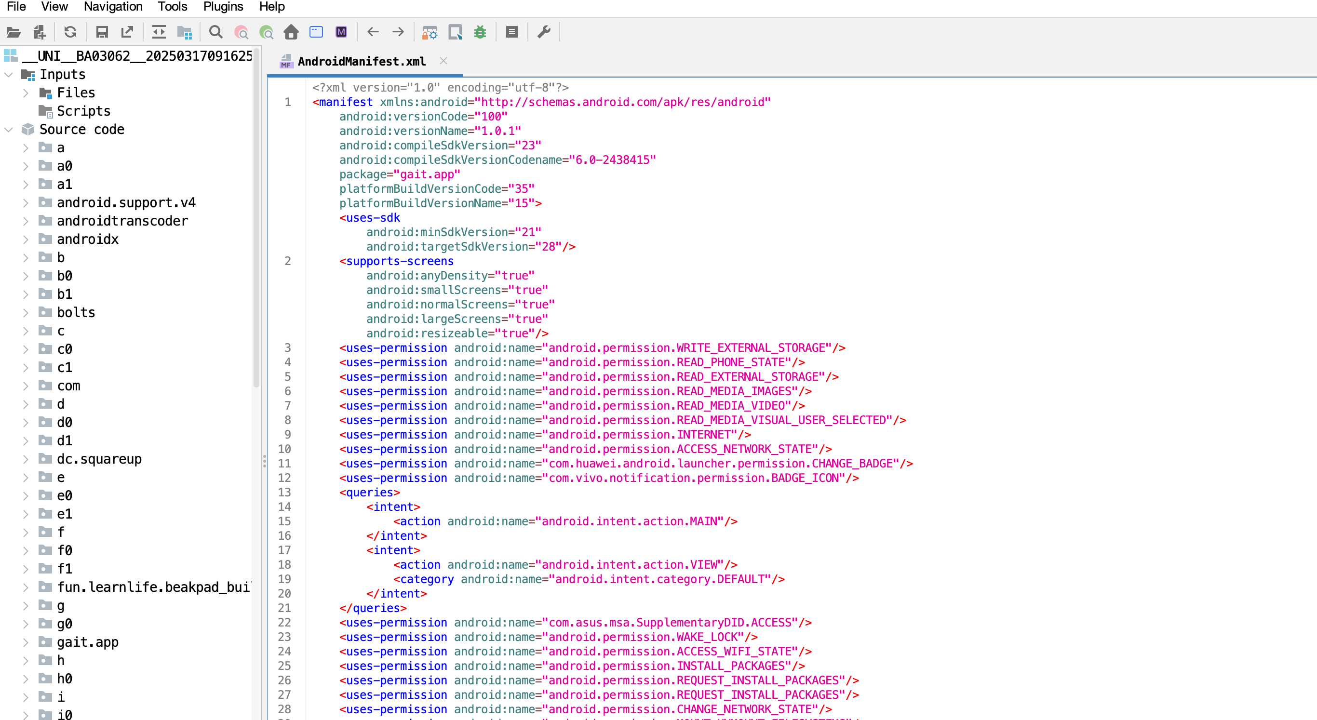Close the AndroidManifest.xml tab
Image resolution: width=1317 pixels, height=720 pixels.
tap(443, 61)
